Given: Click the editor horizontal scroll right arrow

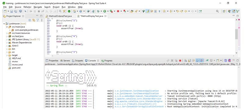Looking at the screenshot, I should pyautogui.click(x=234, y=56).
